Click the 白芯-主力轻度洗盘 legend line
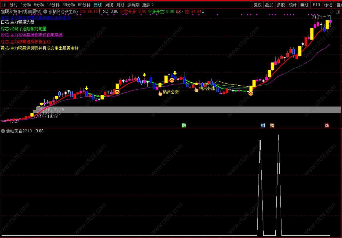 coord(17,22)
